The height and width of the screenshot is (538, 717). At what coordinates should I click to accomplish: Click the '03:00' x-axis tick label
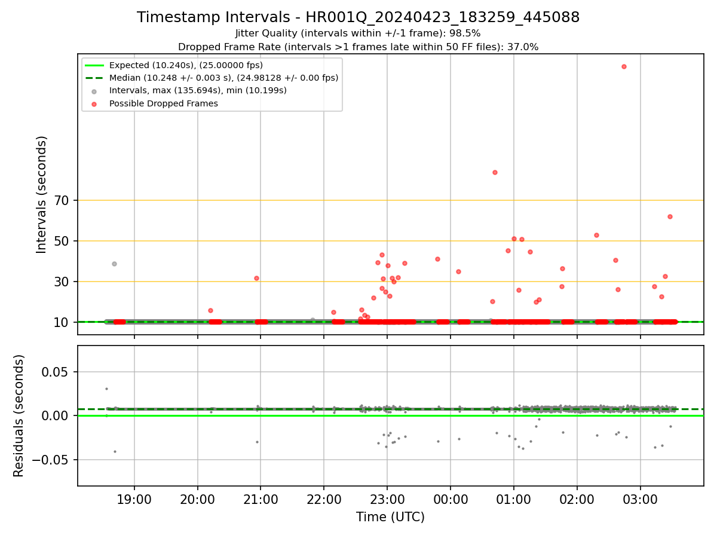coord(641,499)
